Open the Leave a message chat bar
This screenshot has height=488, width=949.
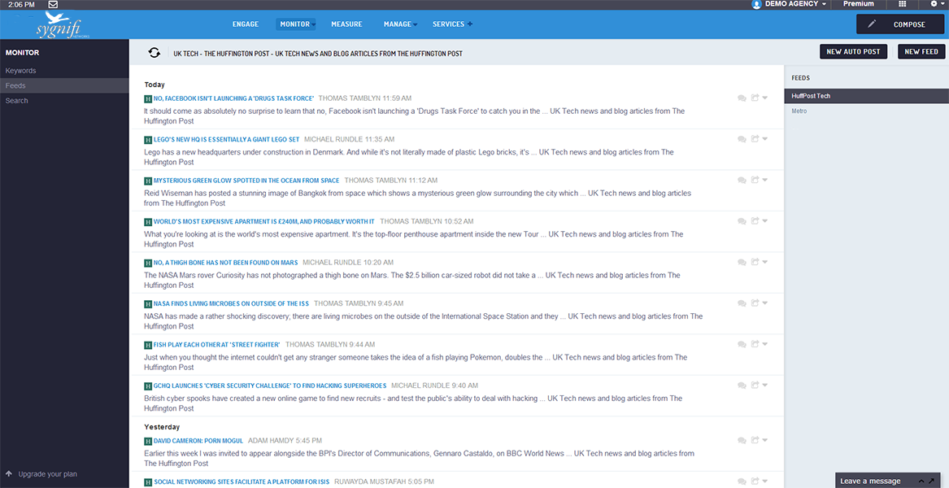coord(870,481)
